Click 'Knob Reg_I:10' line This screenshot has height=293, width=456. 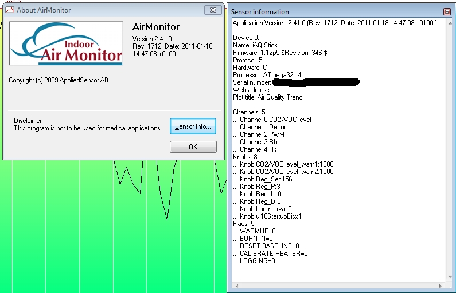pos(257,194)
